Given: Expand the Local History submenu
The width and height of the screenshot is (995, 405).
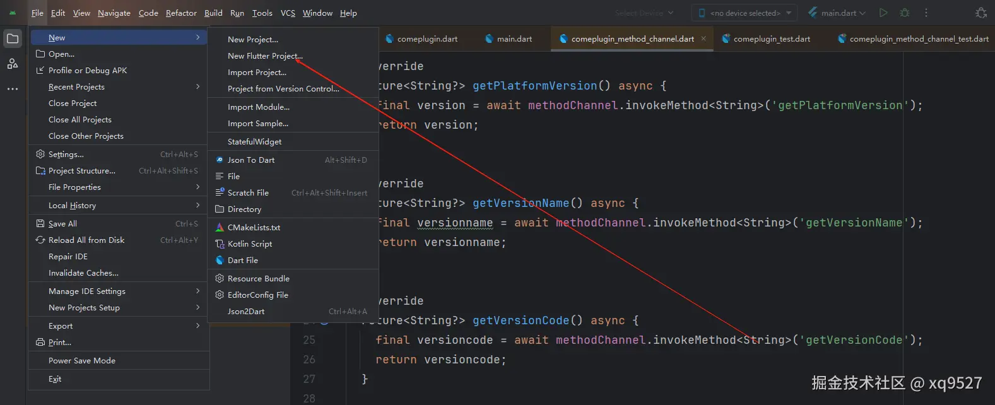Looking at the screenshot, I should [x=119, y=205].
